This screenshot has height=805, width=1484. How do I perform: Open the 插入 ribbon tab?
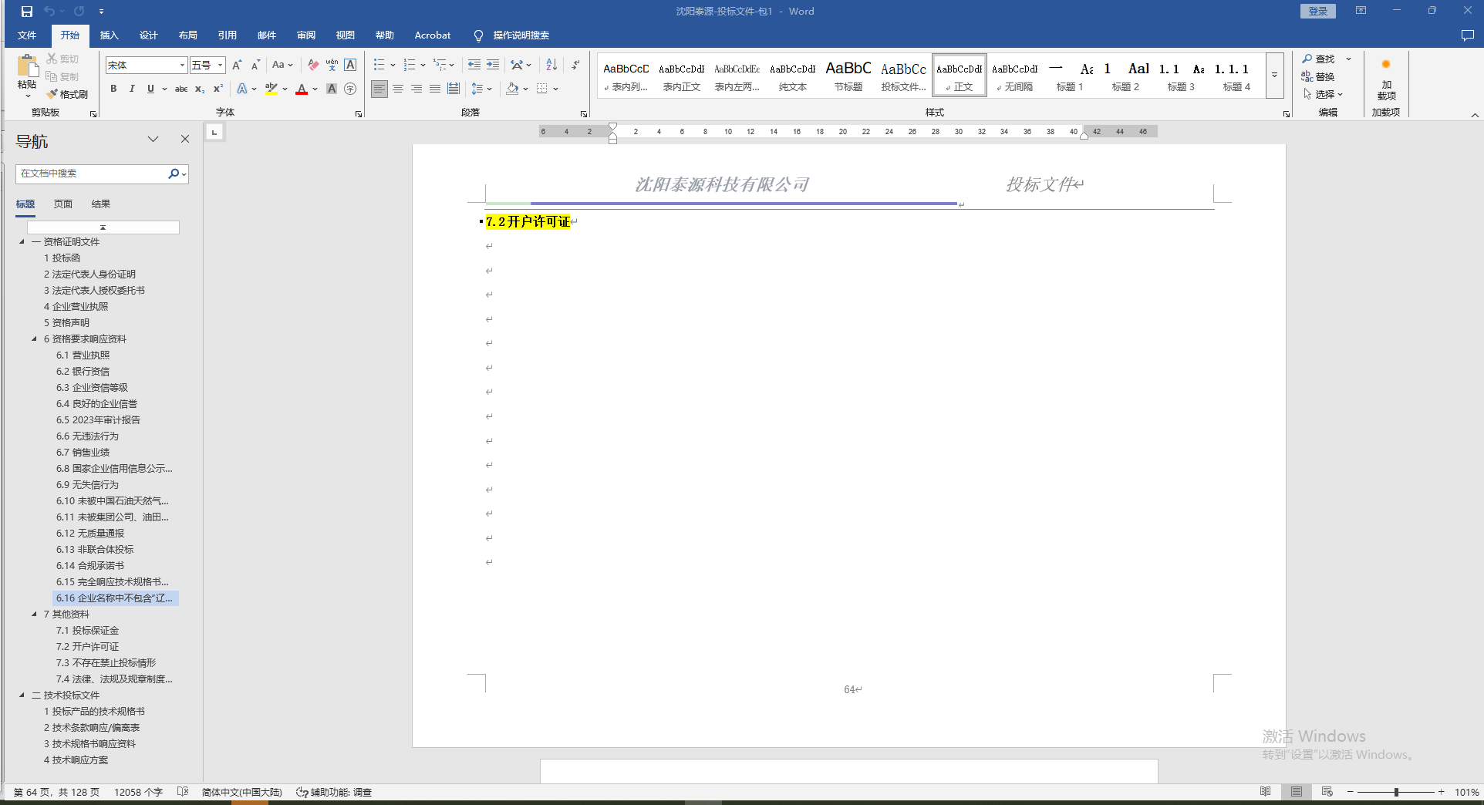click(x=109, y=35)
